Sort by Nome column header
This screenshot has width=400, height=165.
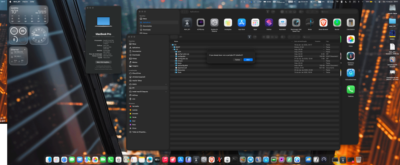click(x=176, y=41)
